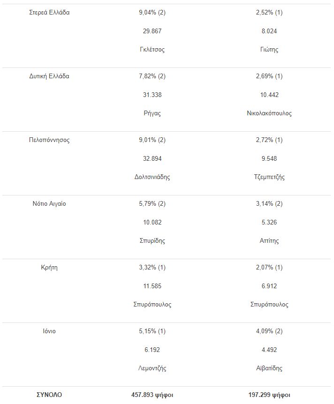Click candidate name Αττίτης

click(269, 241)
